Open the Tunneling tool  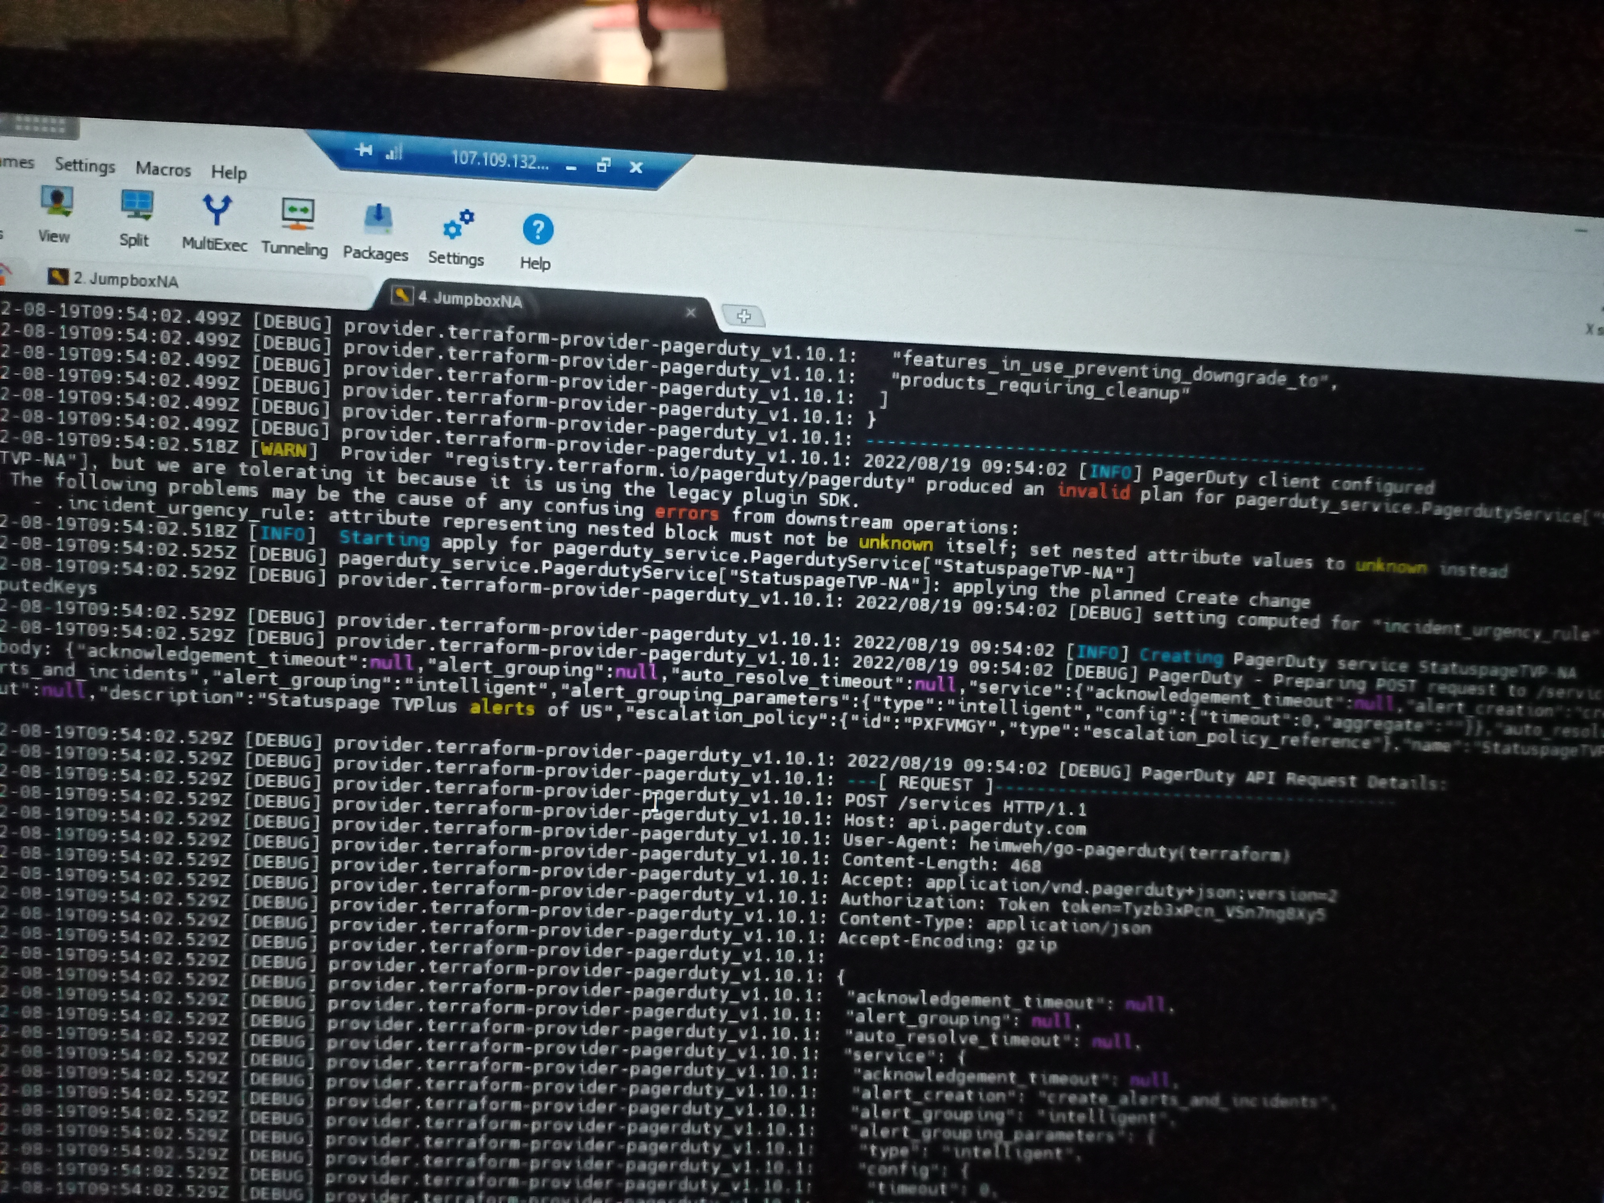pyautogui.click(x=295, y=227)
